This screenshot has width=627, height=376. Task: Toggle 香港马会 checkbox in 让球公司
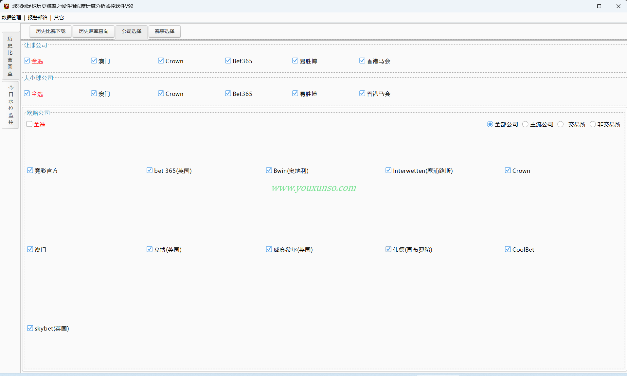coord(362,61)
